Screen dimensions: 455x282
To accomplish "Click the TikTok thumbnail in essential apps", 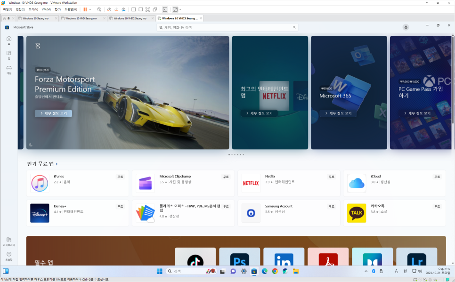I will 195,257.
